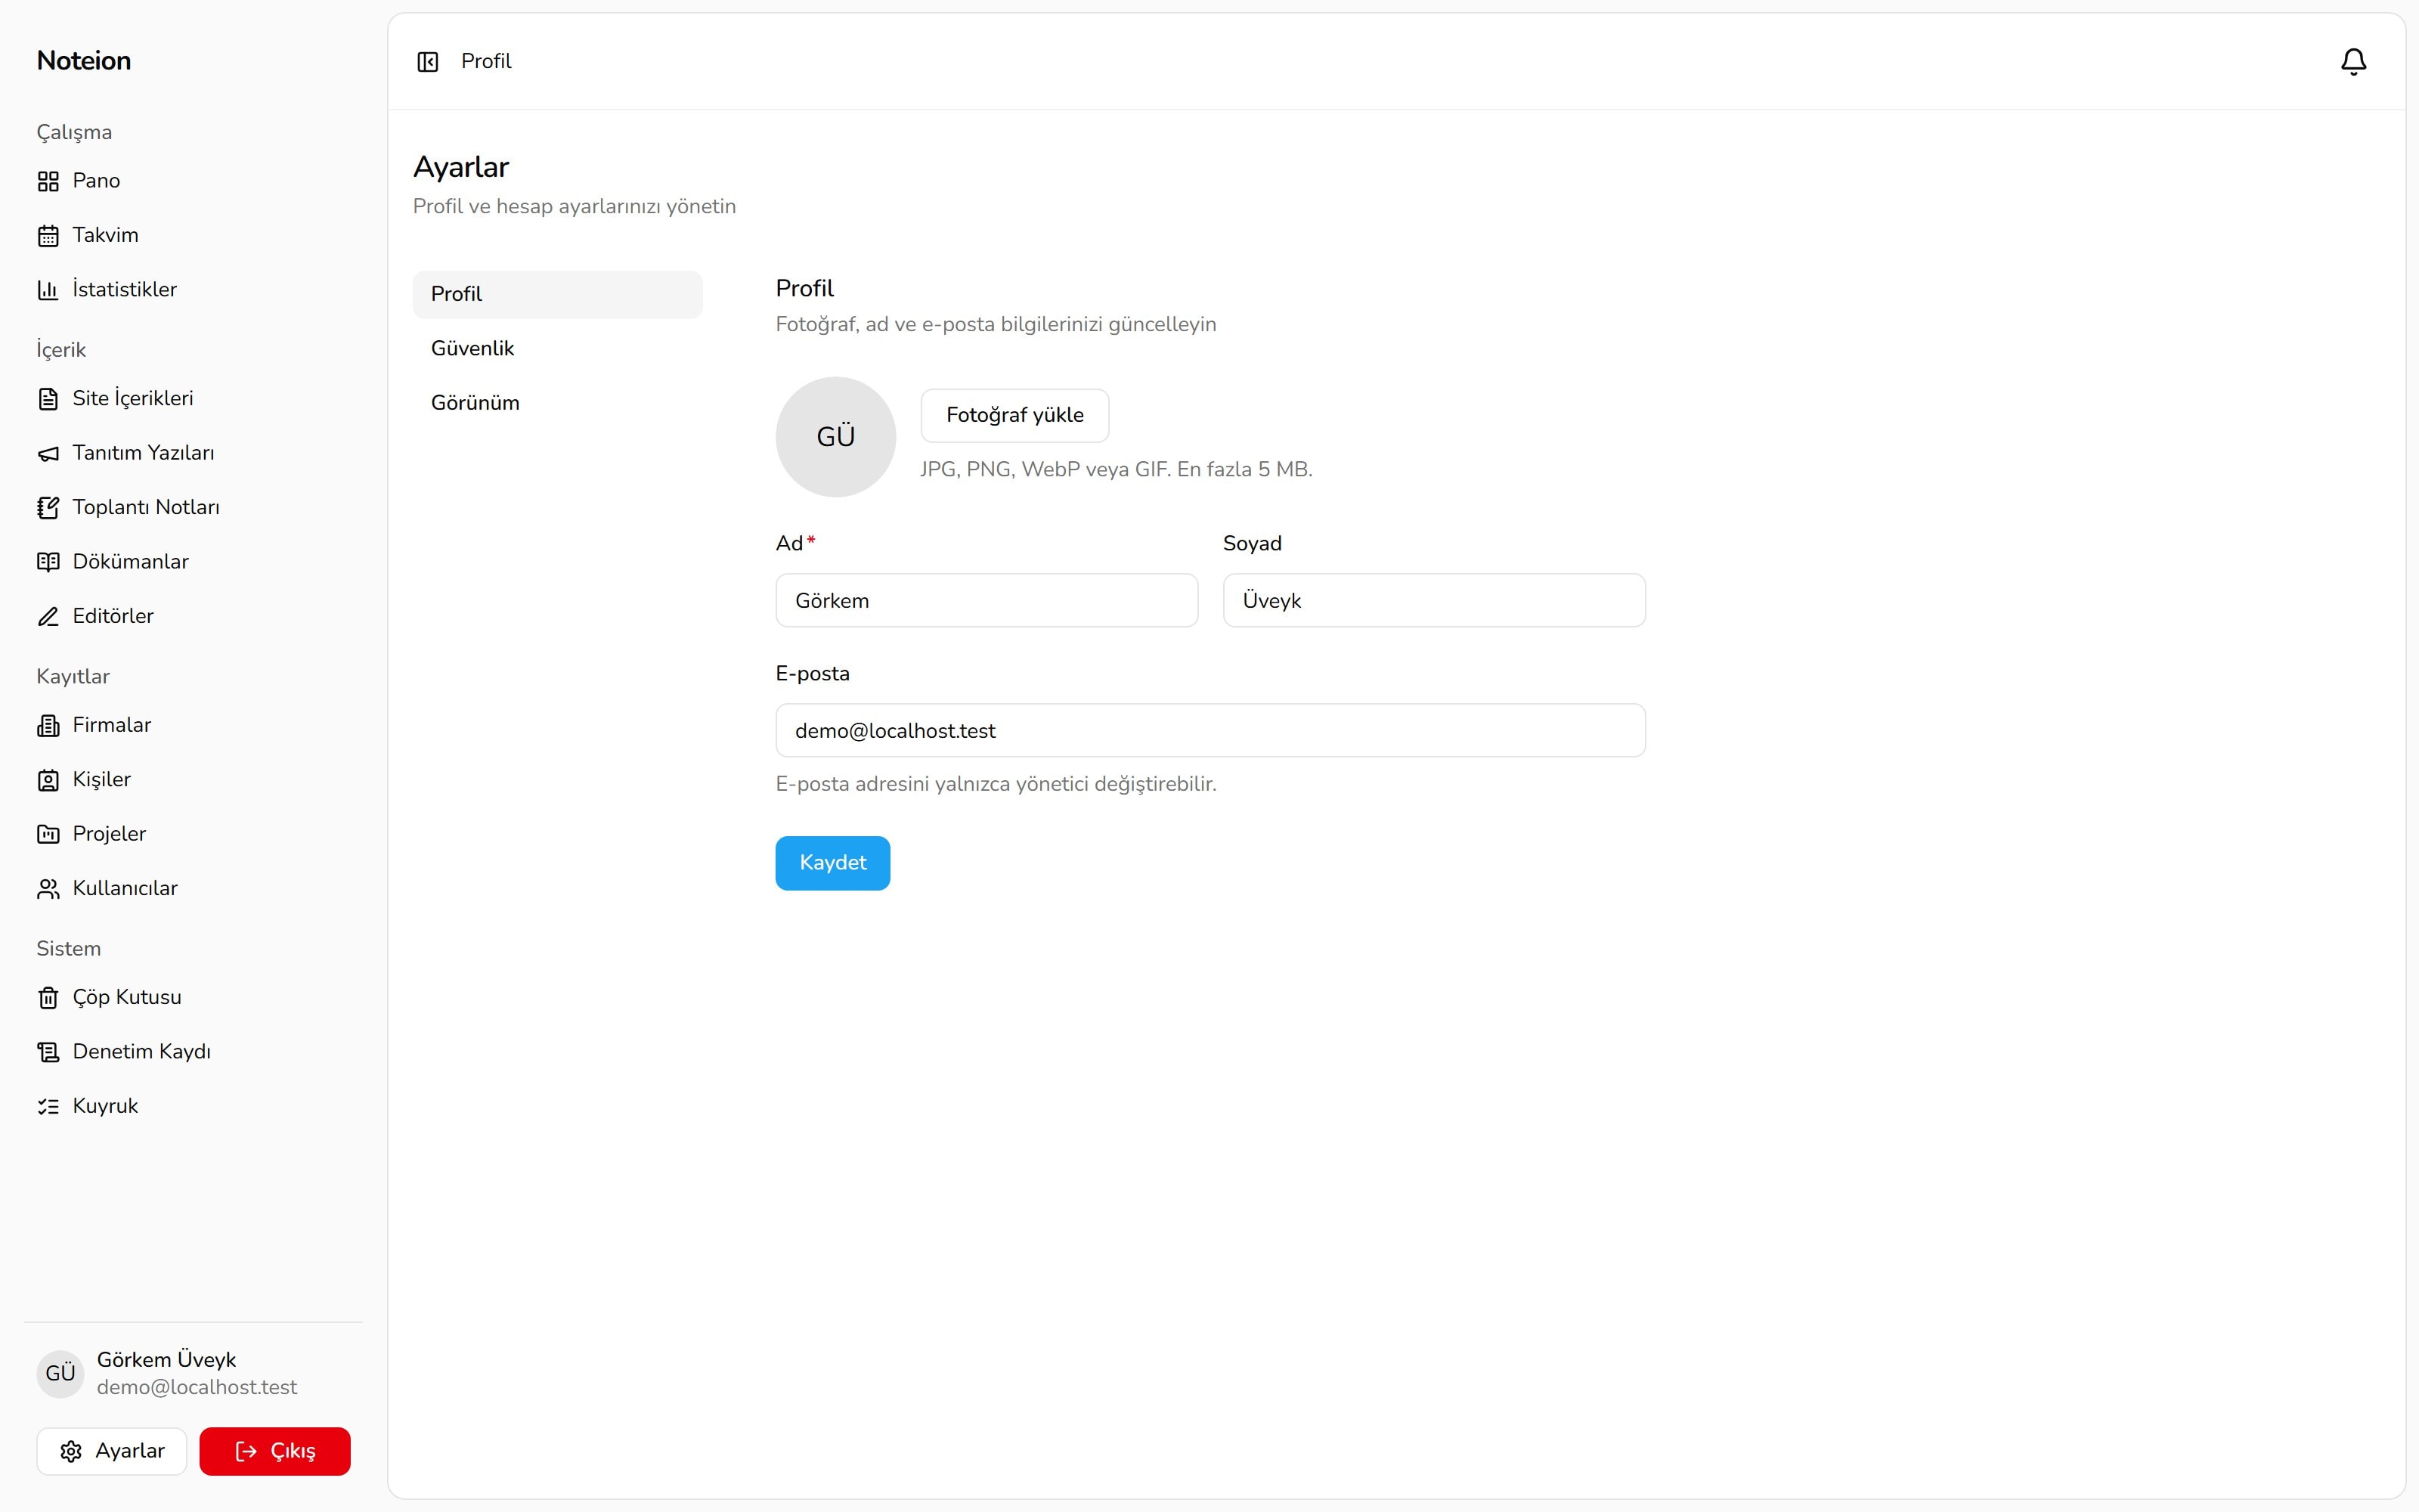Open Ayarlar button in sidebar footer
Viewport: 2419px width, 1512px height.
pyautogui.click(x=112, y=1451)
